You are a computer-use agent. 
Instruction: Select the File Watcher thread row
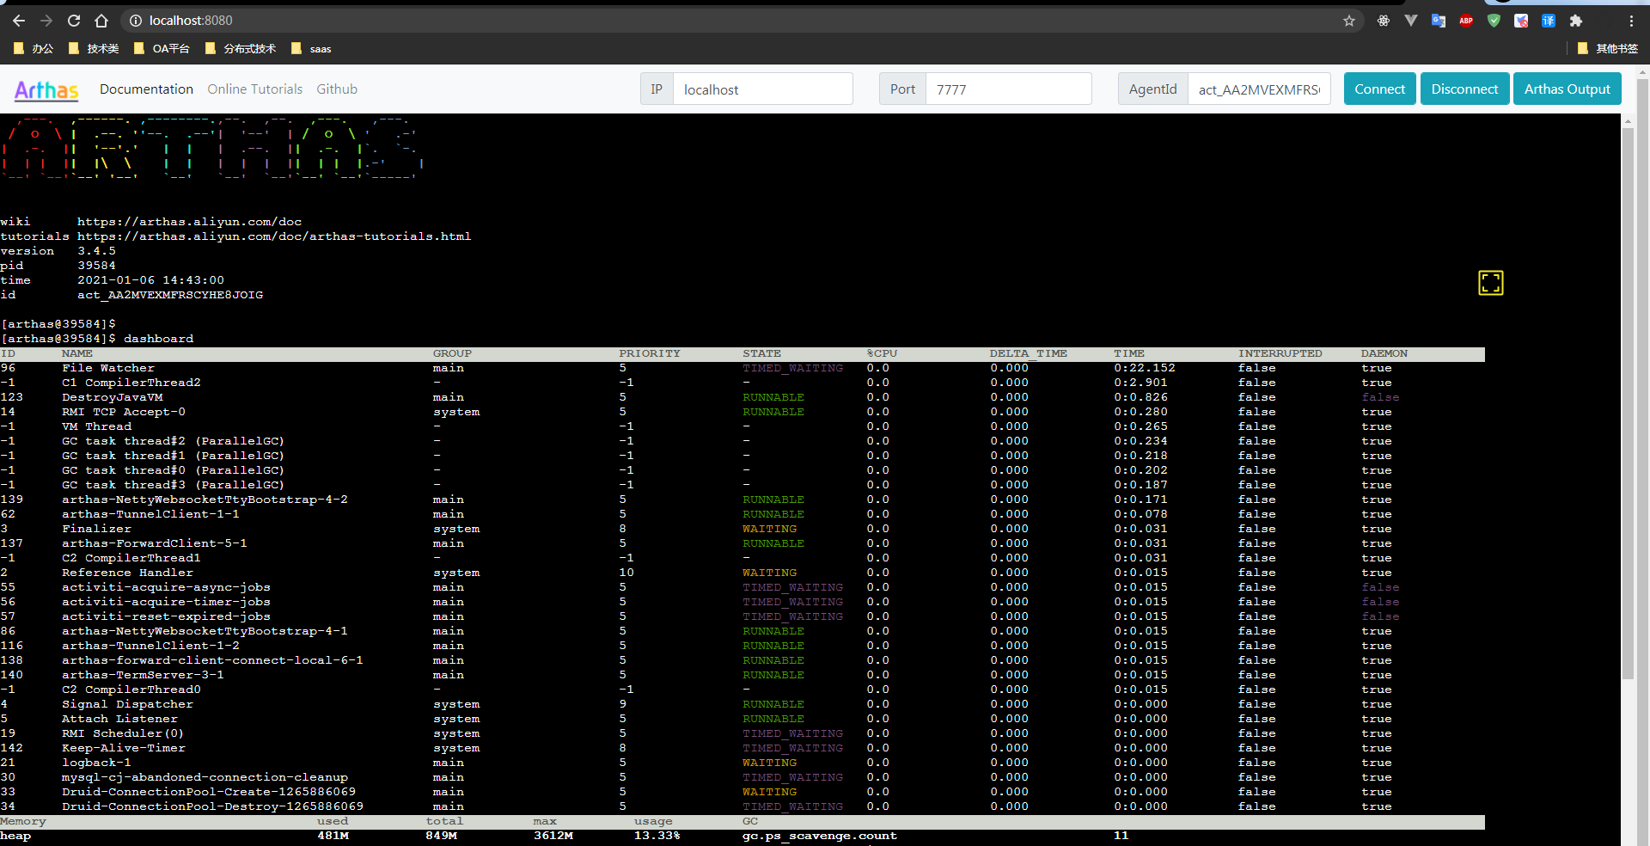(742, 368)
